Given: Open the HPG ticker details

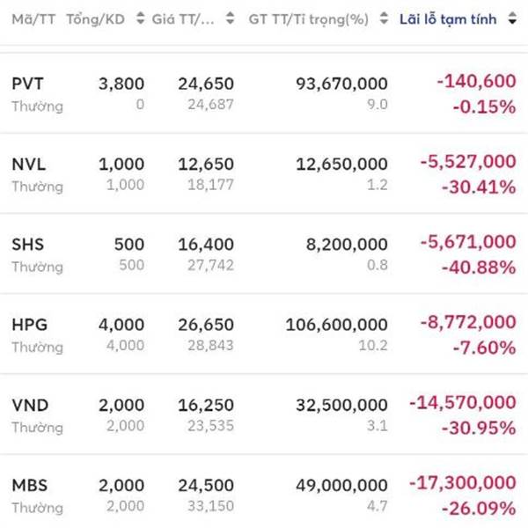Looking at the screenshot, I should [29, 325].
